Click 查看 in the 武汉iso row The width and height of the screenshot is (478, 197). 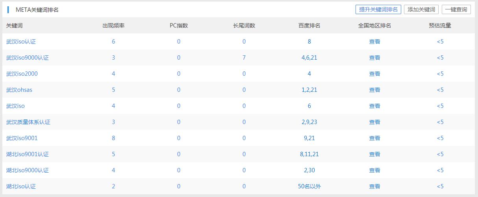(x=374, y=106)
